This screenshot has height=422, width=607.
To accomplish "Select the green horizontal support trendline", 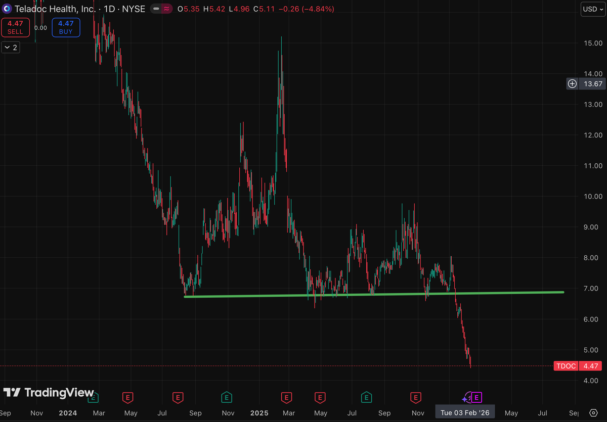I will coord(373,294).
